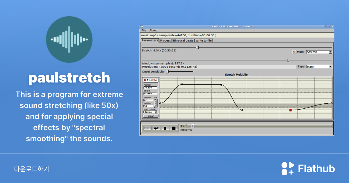The width and height of the screenshot is (349, 183).
Task: Click the paulstretch waveform logo
Action: [x=69, y=39]
